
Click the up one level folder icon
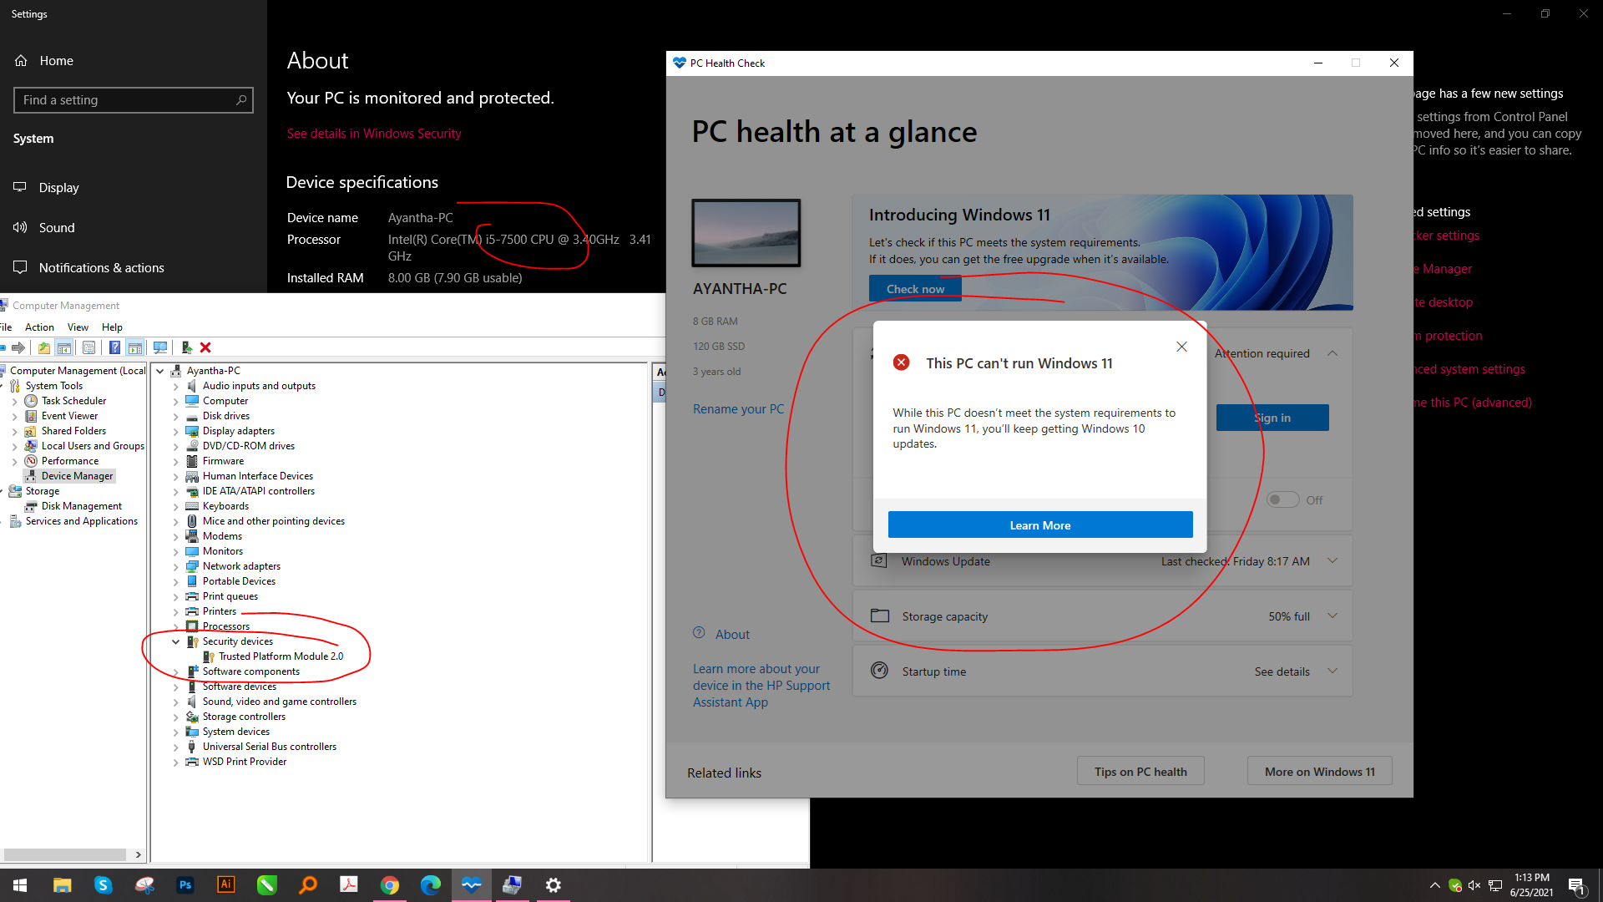pyautogui.click(x=43, y=347)
